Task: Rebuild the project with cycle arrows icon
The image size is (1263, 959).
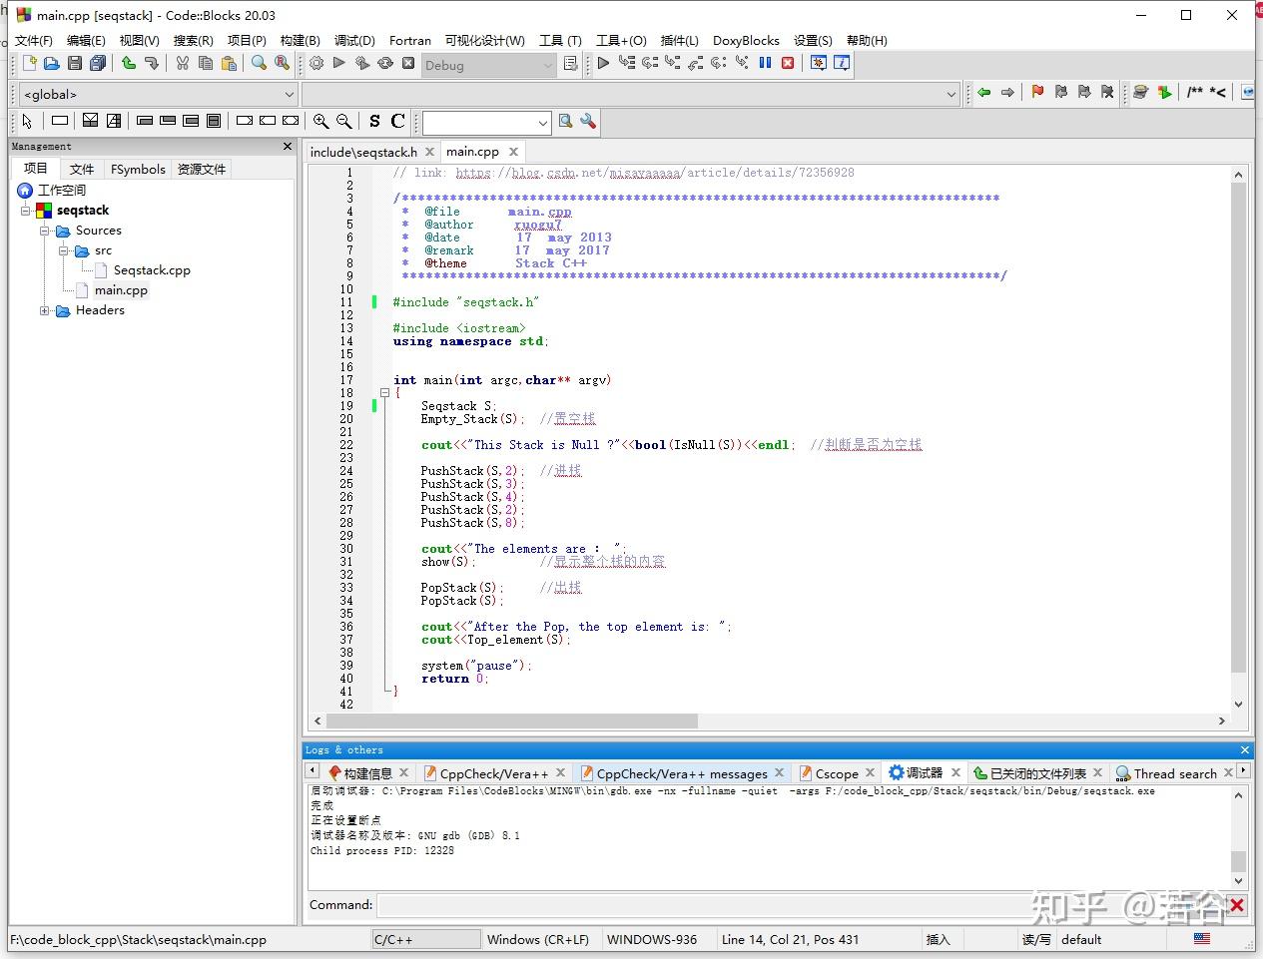Action: [x=385, y=64]
